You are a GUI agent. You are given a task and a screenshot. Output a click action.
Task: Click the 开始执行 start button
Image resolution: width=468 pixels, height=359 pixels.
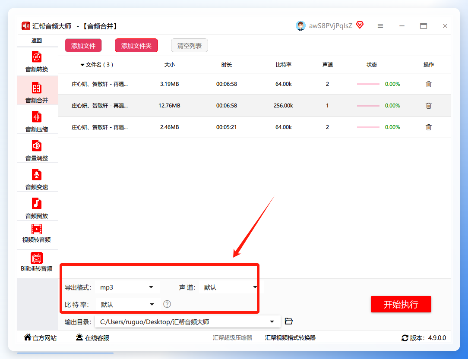pyautogui.click(x=401, y=304)
